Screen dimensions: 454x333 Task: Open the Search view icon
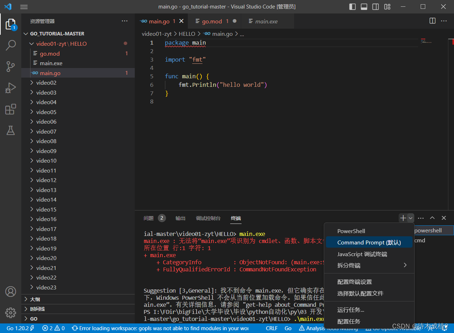[11, 45]
